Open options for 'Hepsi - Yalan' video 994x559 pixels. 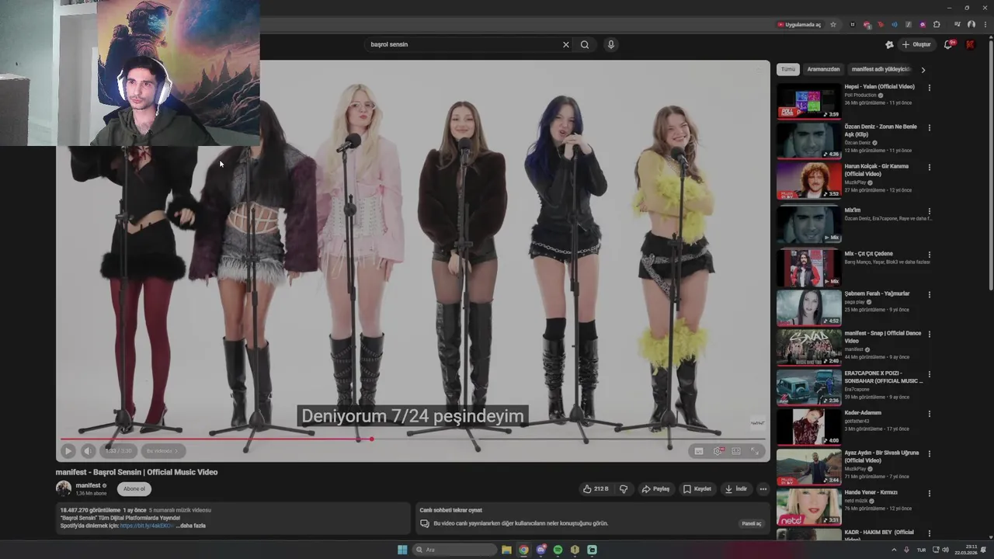(x=929, y=88)
